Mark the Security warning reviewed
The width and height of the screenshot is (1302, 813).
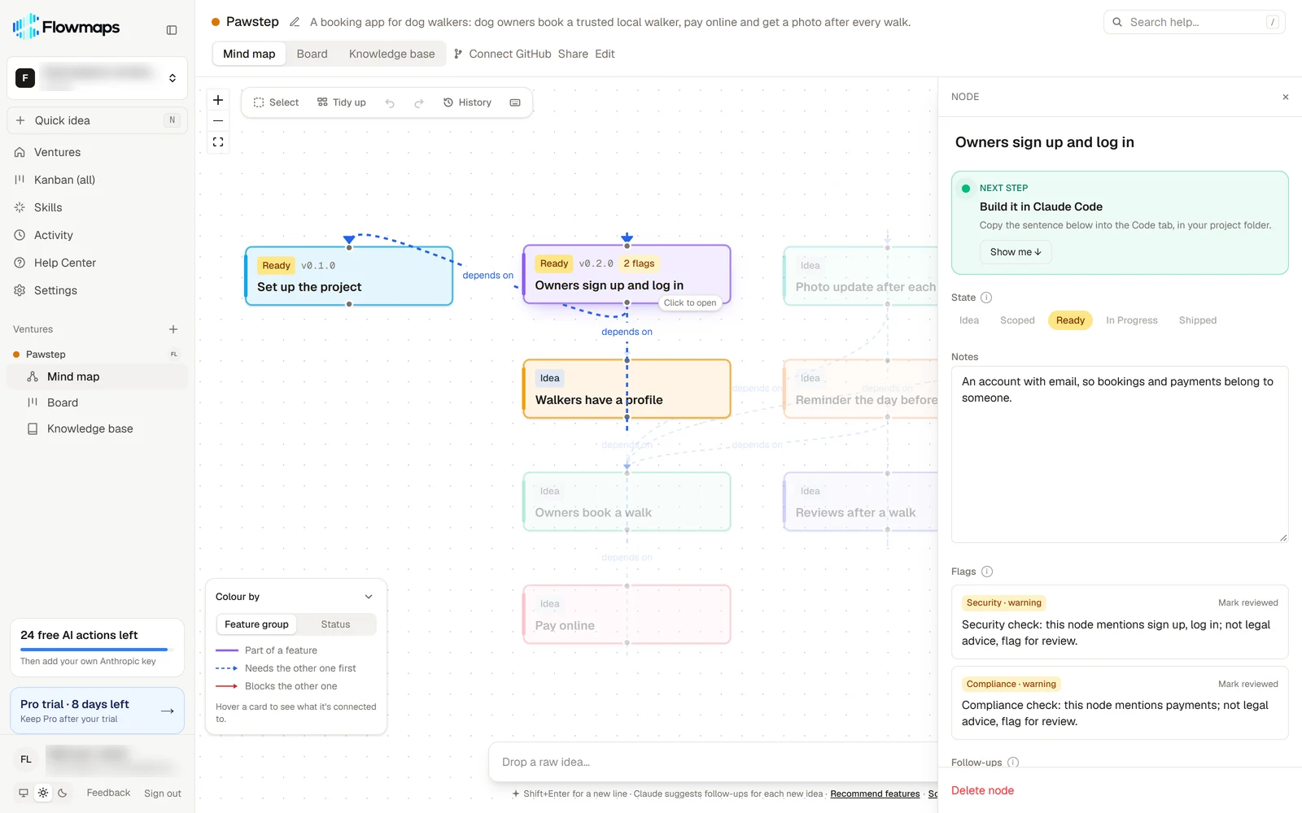pos(1247,603)
